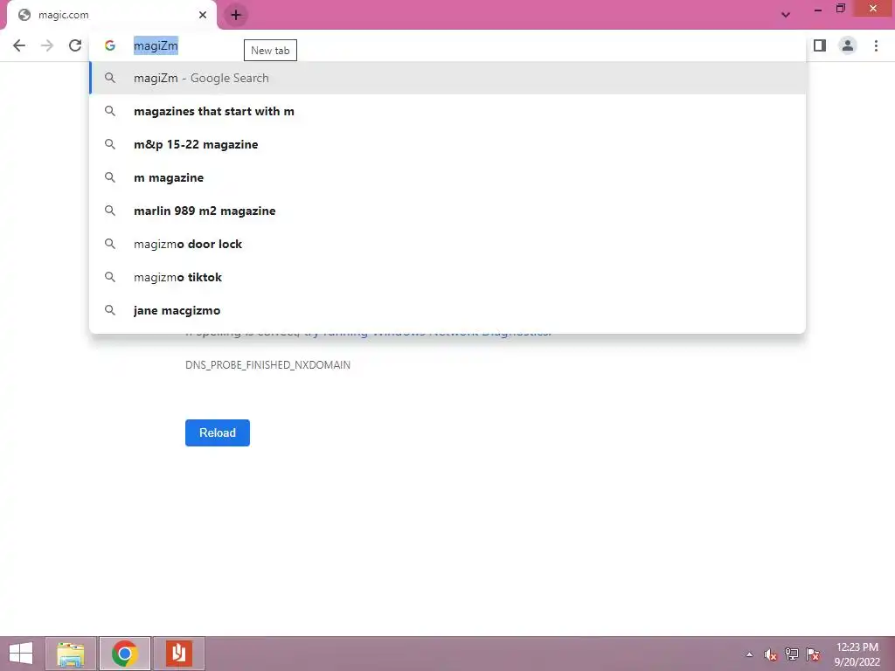Click the network status tray icon
This screenshot has width=895, height=671.
(x=792, y=654)
